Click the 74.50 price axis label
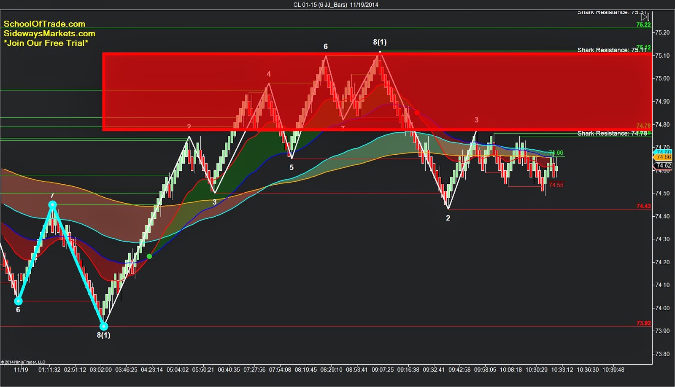Screen dimensions: 675x387 pos(662,193)
